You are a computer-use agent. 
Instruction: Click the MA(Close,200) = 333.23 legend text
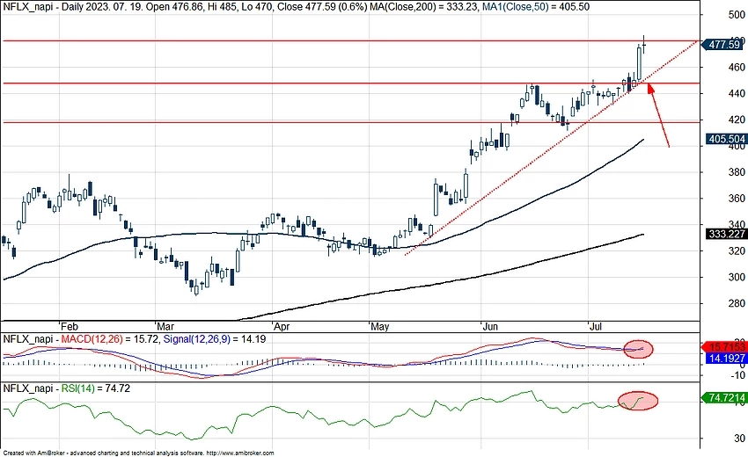(423, 7)
